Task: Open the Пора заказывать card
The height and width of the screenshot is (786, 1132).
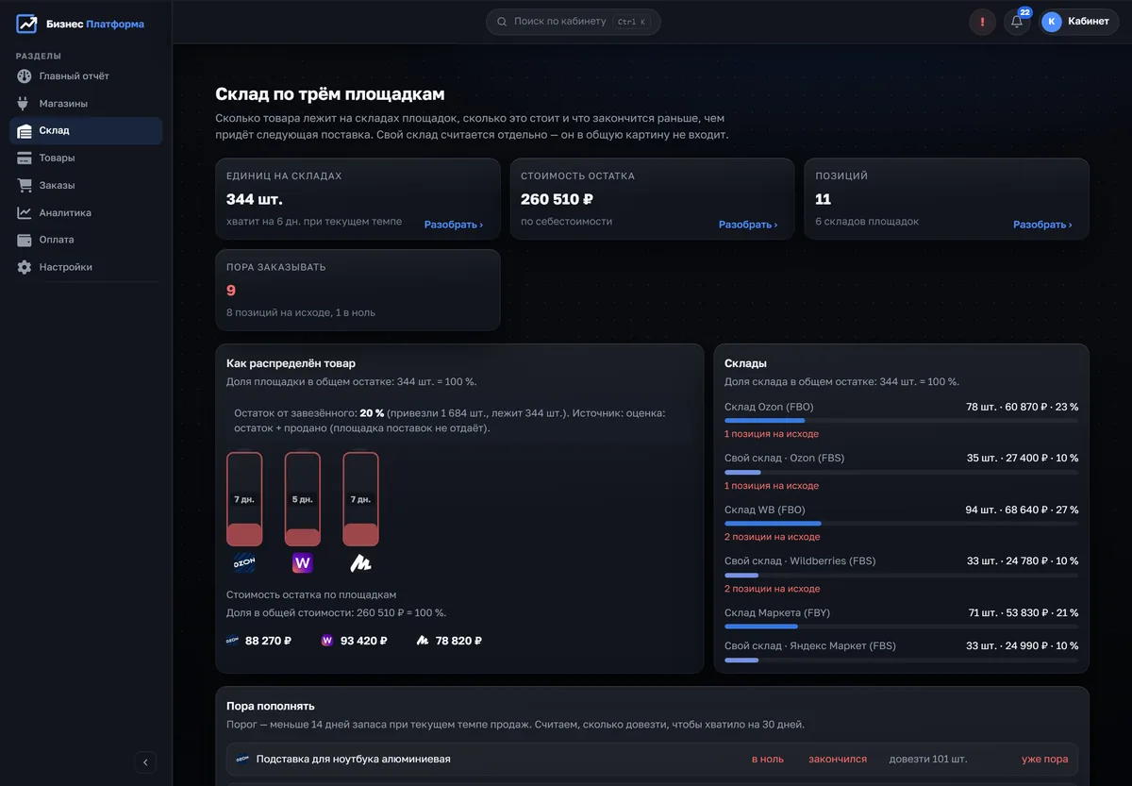Action: [358, 290]
